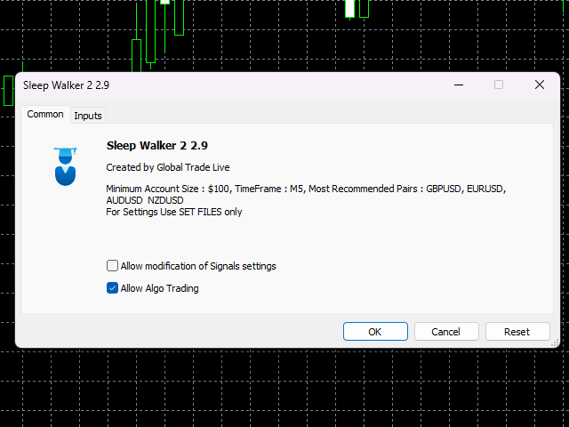
Task: Switch to the Inputs tab
Action: pyautogui.click(x=88, y=116)
